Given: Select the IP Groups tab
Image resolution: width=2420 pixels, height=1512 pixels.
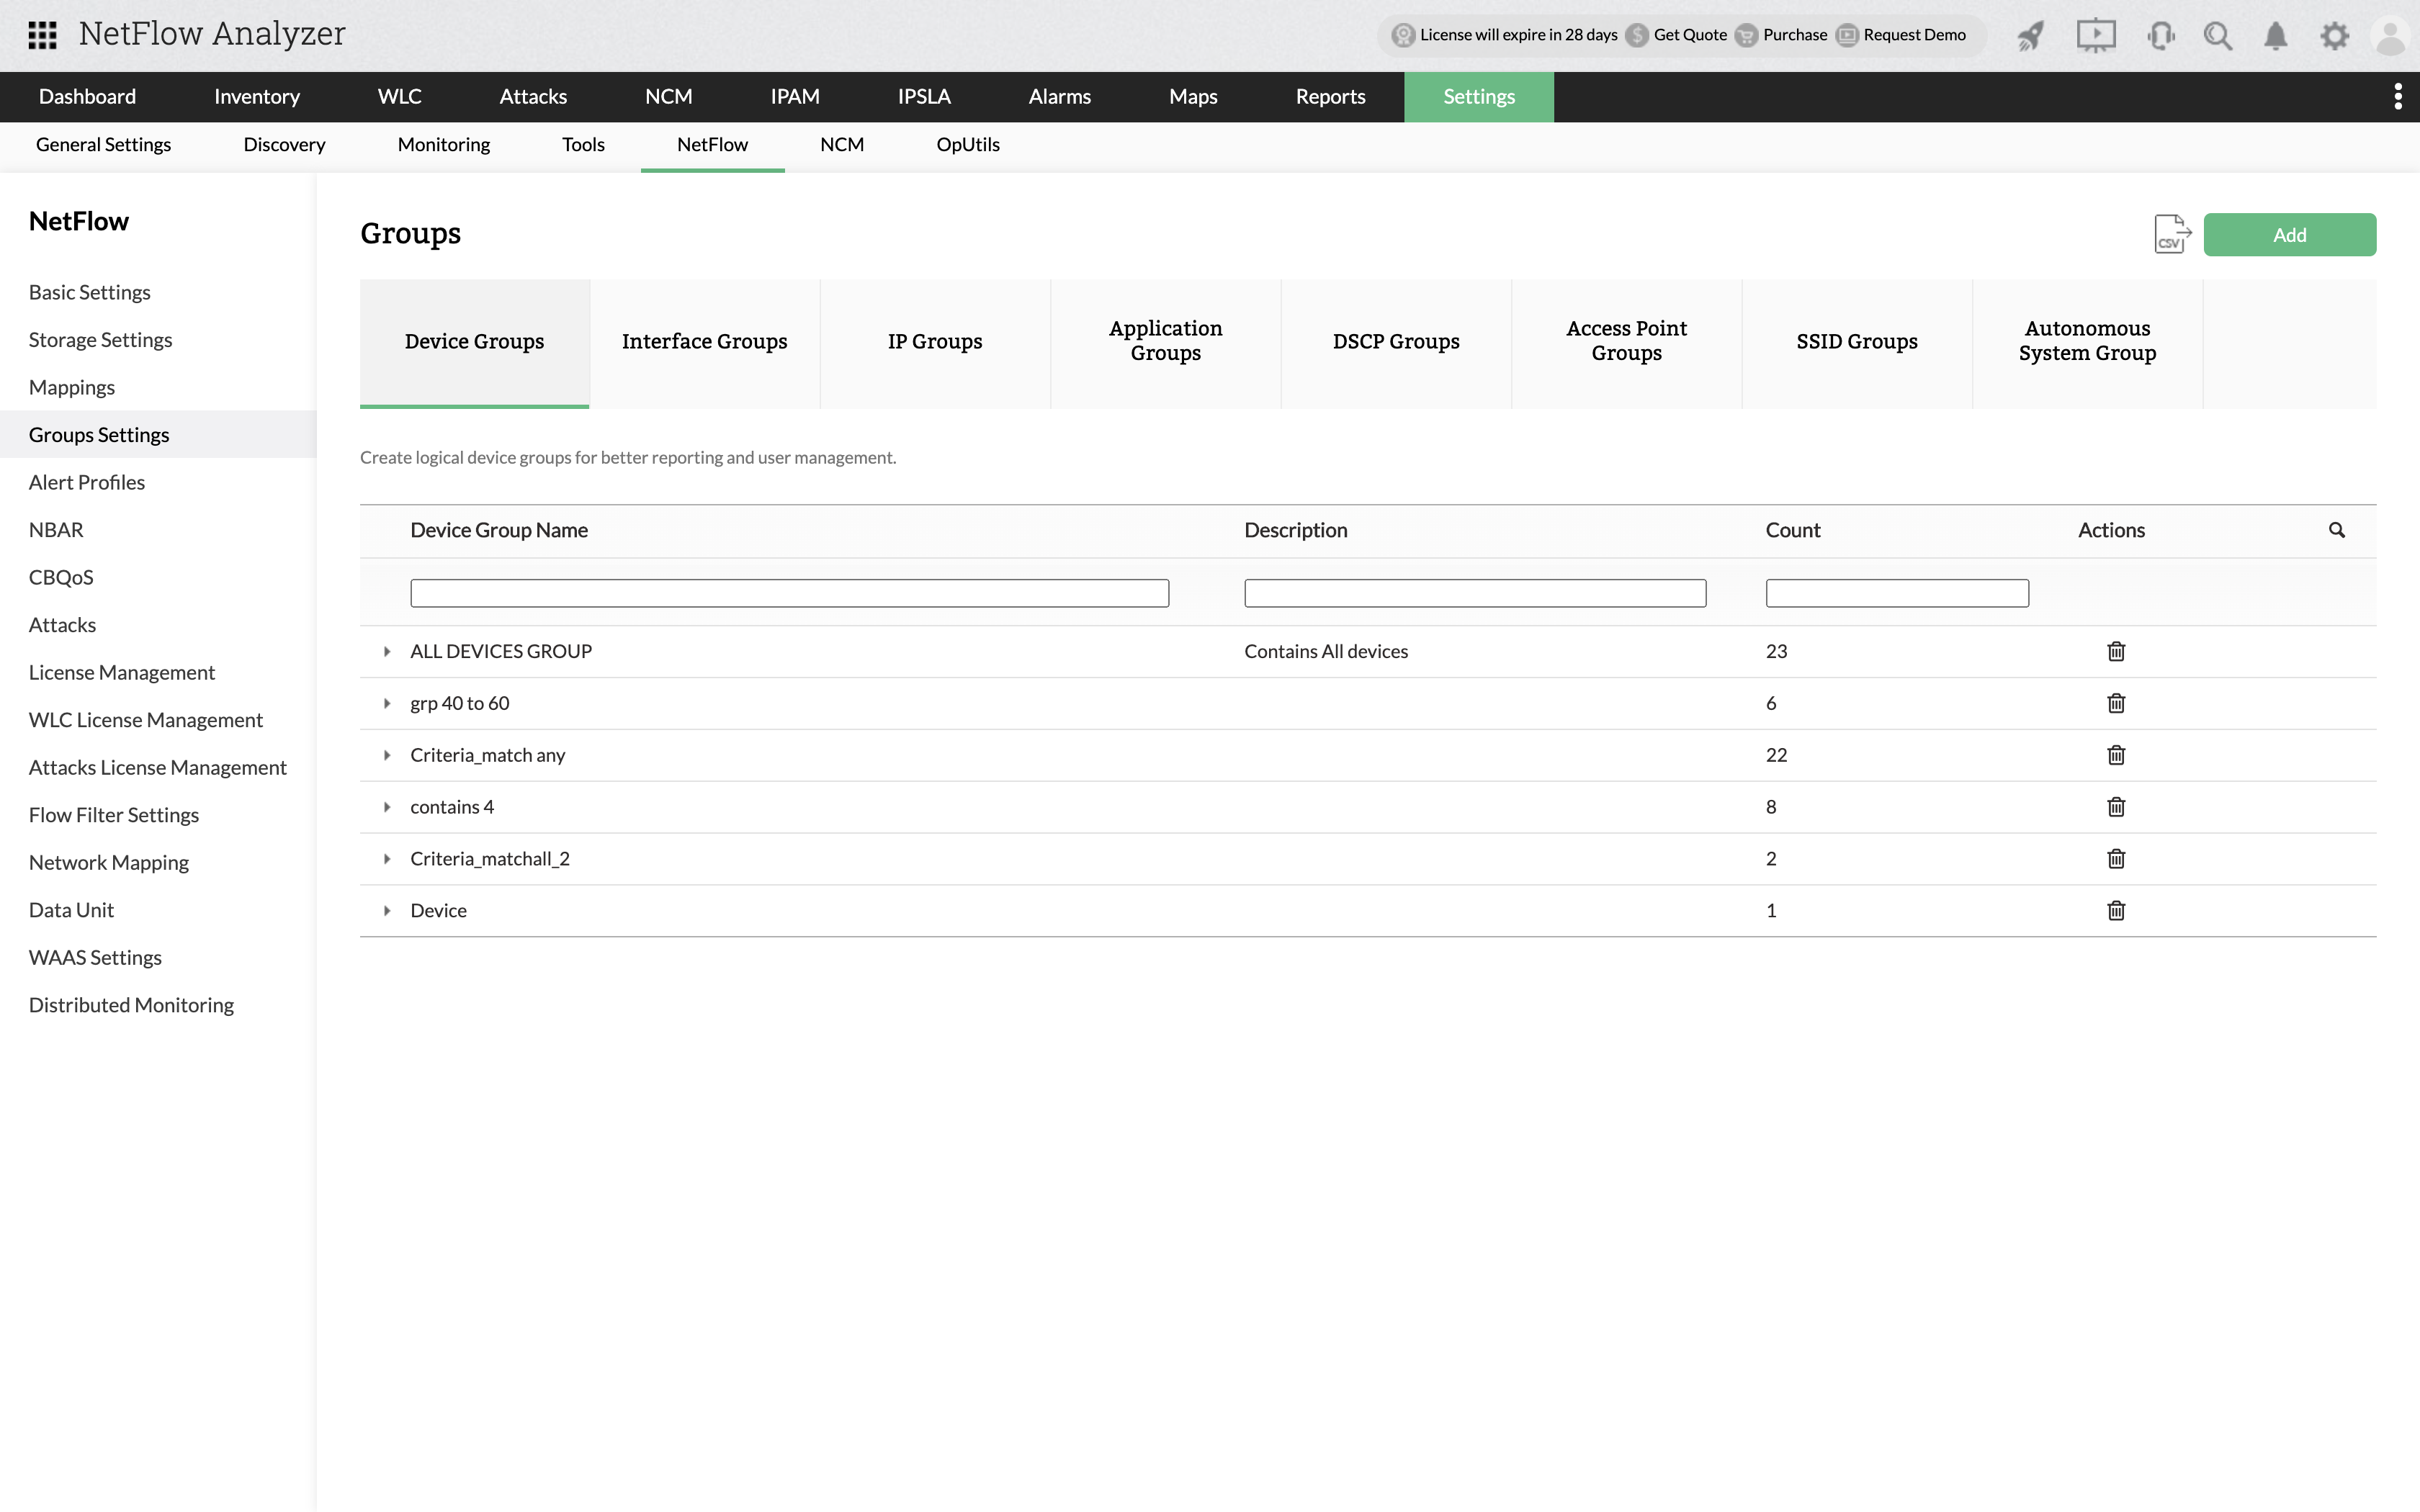Looking at the screenshot, I should (934, 341).
